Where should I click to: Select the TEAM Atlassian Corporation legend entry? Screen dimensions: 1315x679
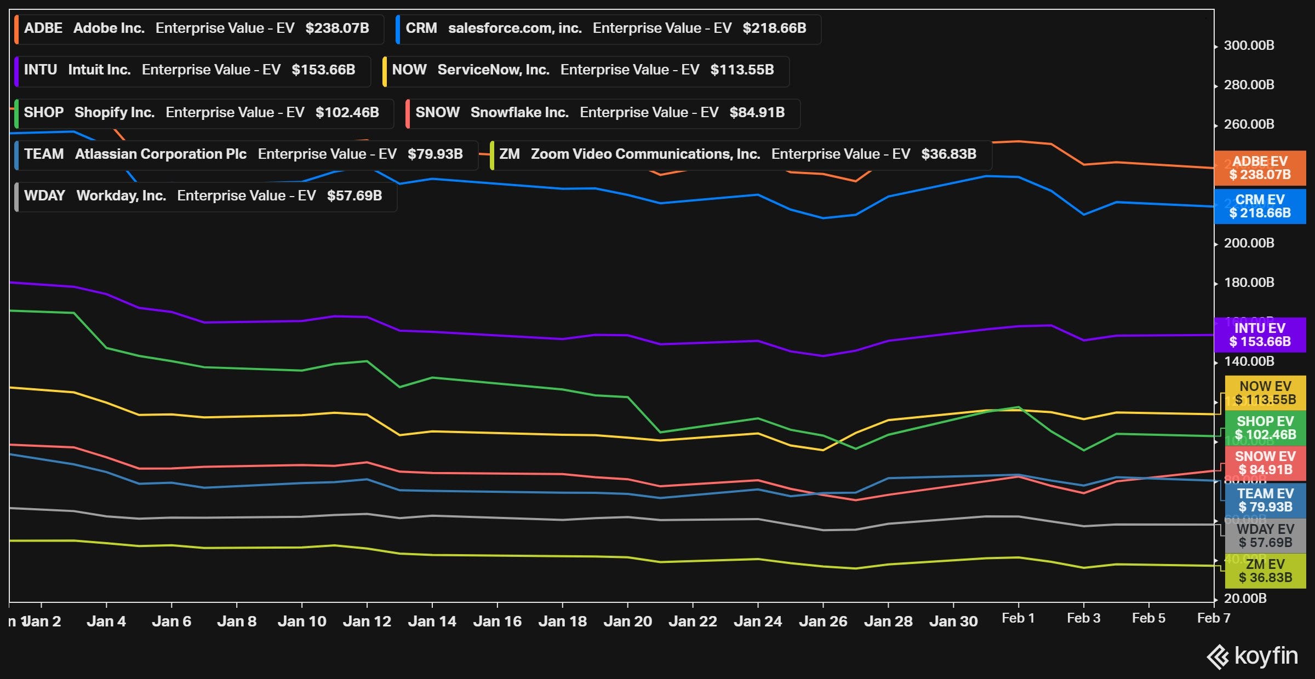click(246, 154)
